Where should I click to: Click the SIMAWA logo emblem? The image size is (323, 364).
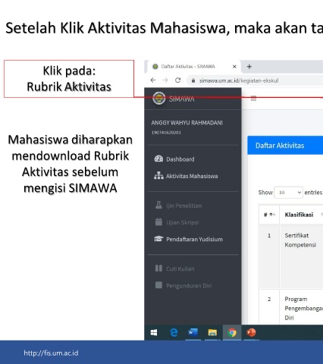(x=159, y=99)
